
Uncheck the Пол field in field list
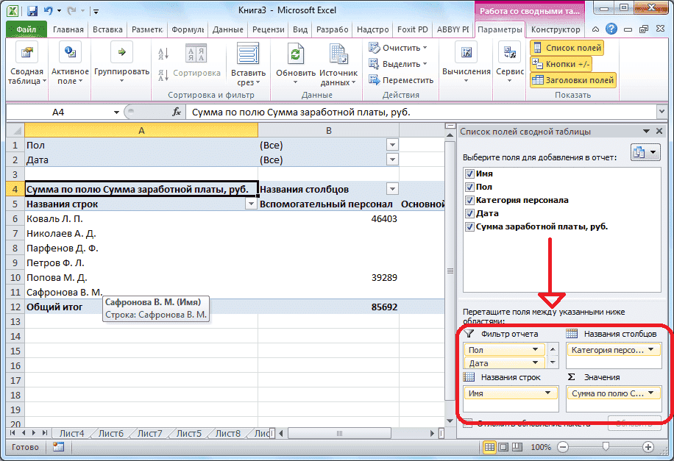[x=469, y=187]
